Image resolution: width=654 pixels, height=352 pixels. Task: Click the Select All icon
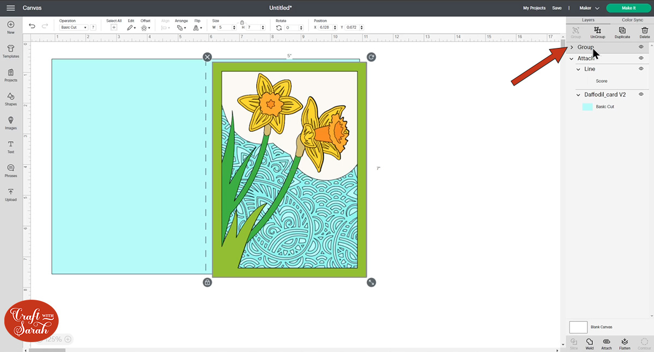113,27
